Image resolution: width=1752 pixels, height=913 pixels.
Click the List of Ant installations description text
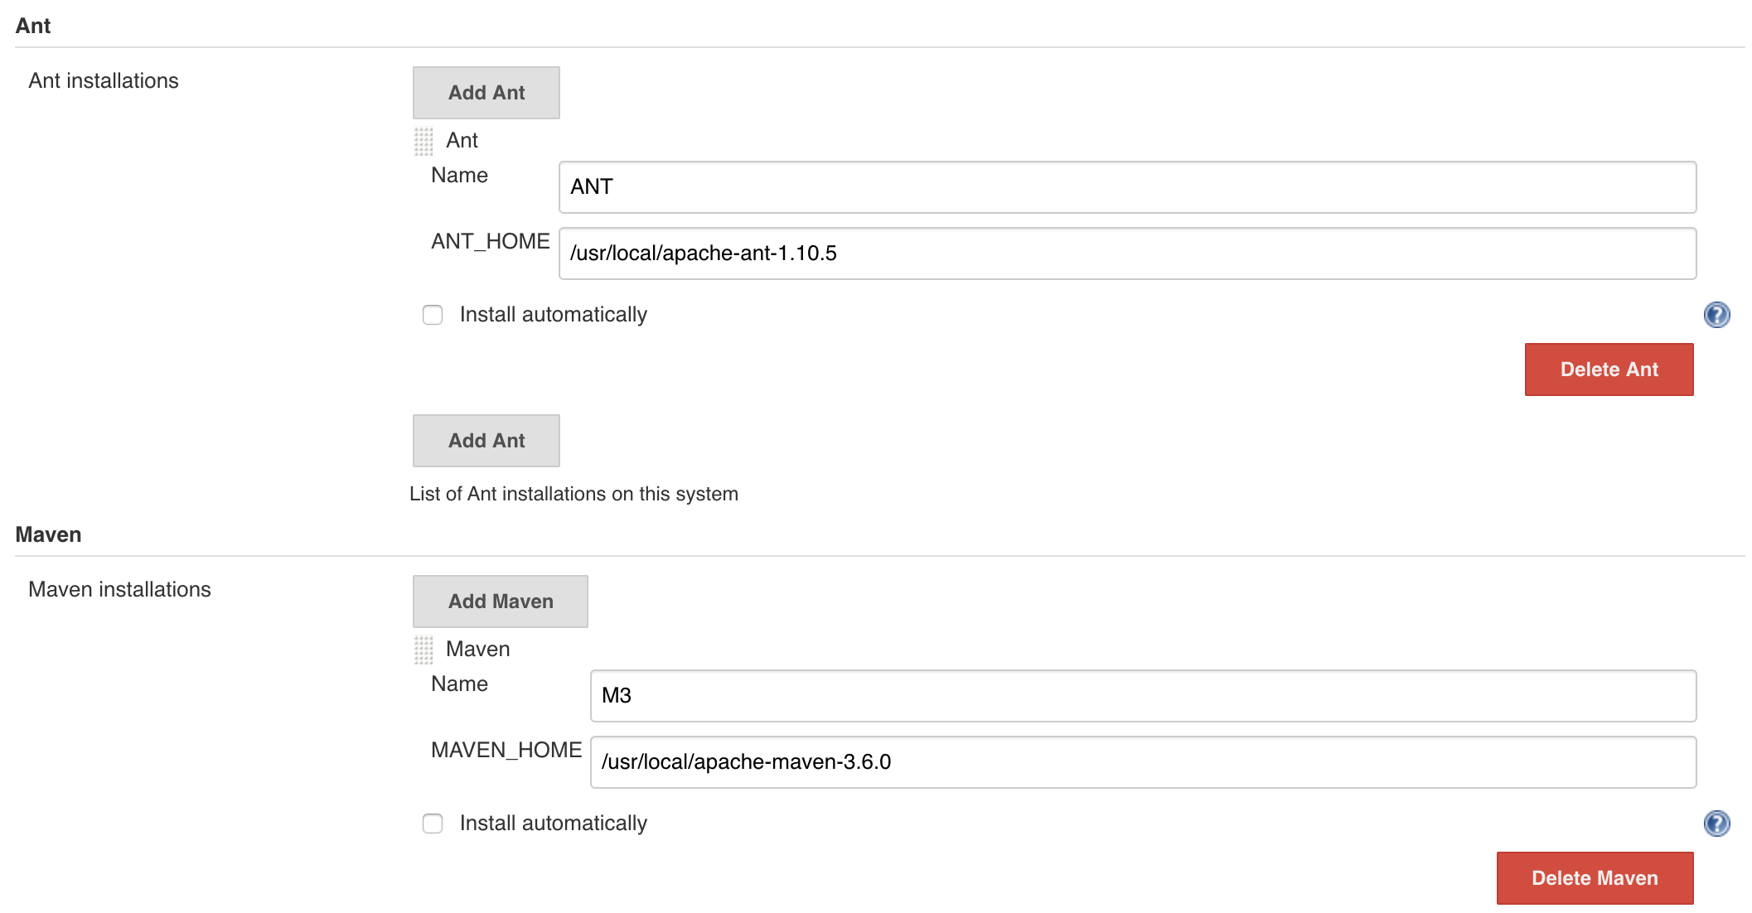(574, 494)
